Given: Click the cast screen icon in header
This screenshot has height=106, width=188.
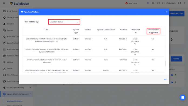Looking at the screenshot, I should point(158,3).
